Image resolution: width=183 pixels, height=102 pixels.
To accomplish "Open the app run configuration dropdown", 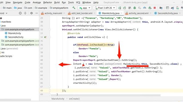I will [x=85, y=8].
